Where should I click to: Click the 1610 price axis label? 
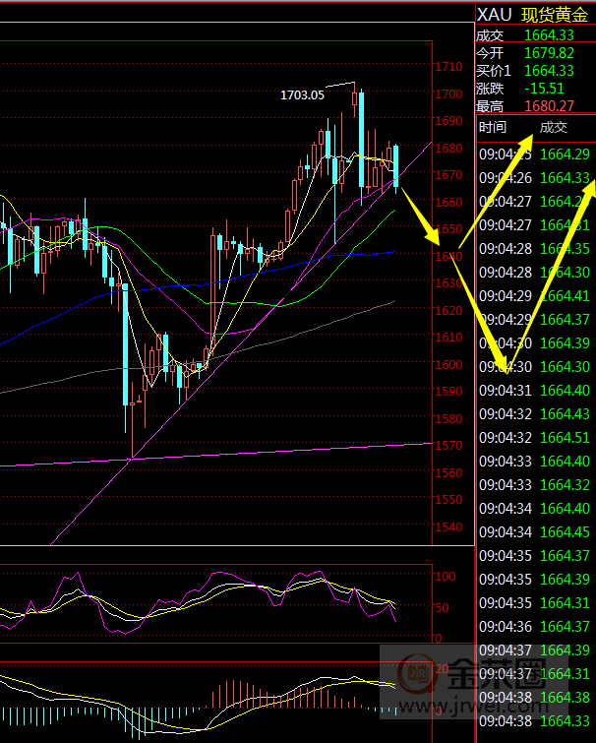pyautogui.click(x=448, y=338)
